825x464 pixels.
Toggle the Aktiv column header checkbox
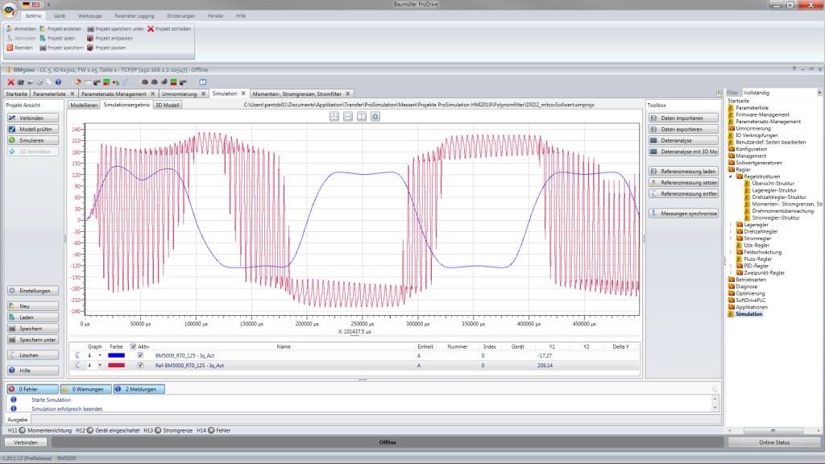tap(134, 346)
